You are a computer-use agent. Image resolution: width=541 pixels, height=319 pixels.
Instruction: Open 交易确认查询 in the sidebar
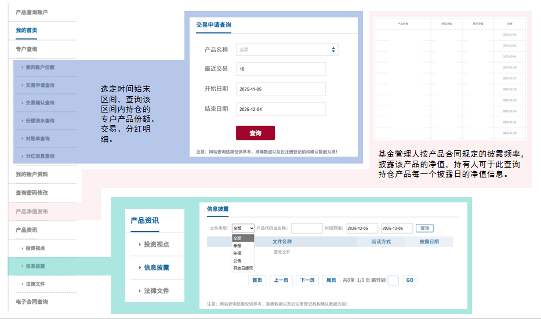coord(40,103)
